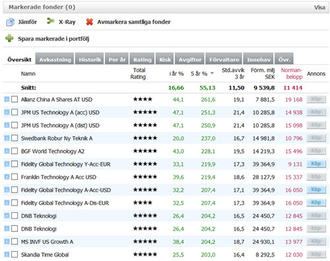Click the green plus save to portfolio icon
The height and width of the screenshot is (261, 330).
coord(9,38)
